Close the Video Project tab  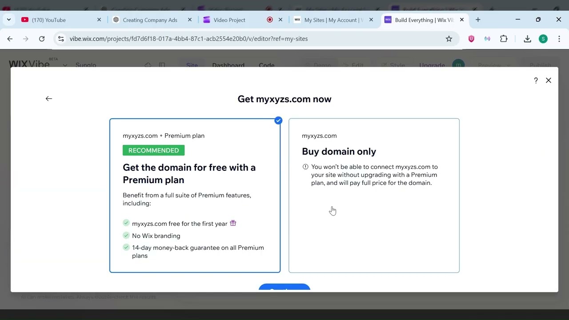click(x=280, y=20)
